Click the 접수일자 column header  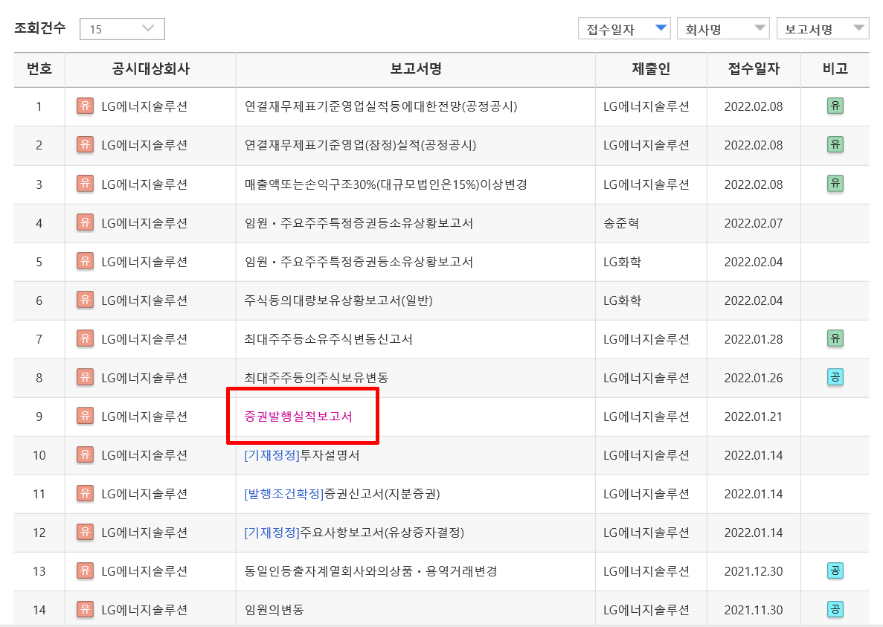click(x=754, y=69)
